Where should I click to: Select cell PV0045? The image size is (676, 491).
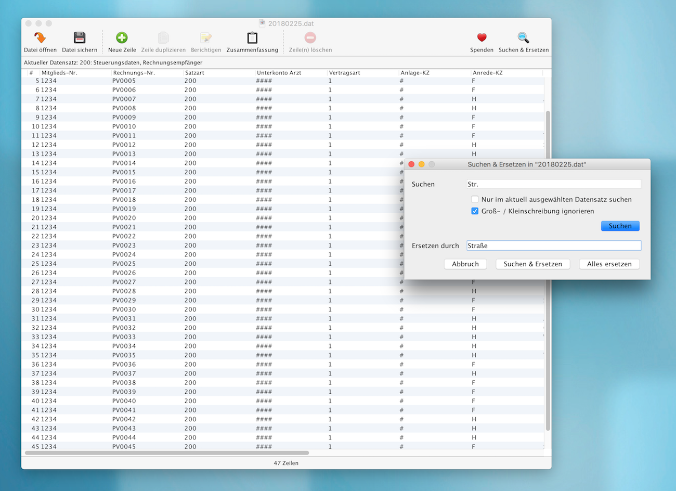[x=124, y=447]
